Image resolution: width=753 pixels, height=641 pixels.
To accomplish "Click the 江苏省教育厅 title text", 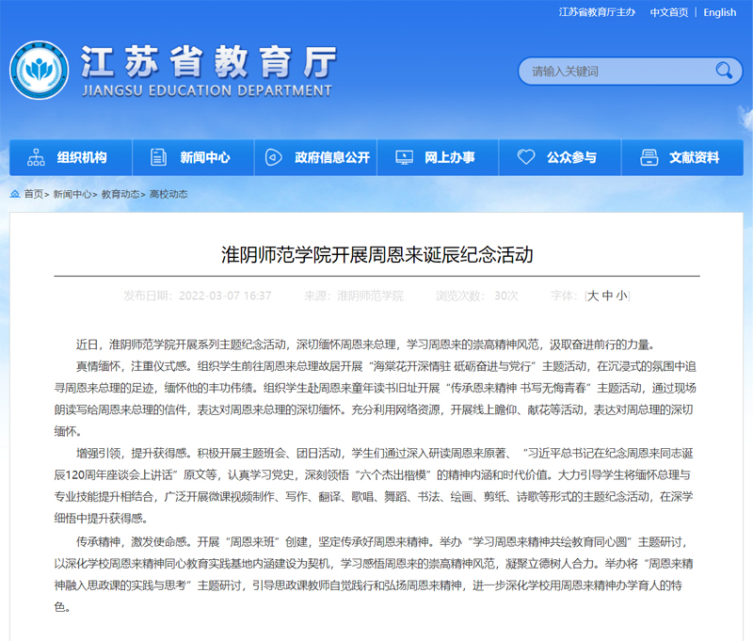I will [x=208, y=62].
